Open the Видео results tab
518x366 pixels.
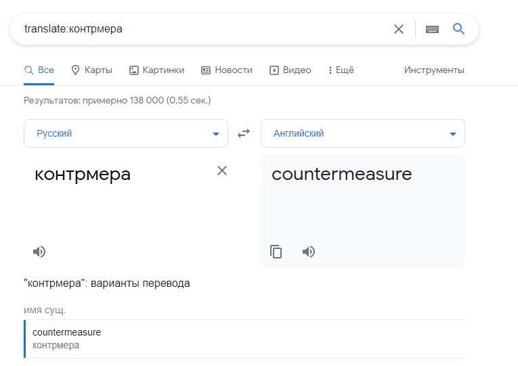coord(290,70)
